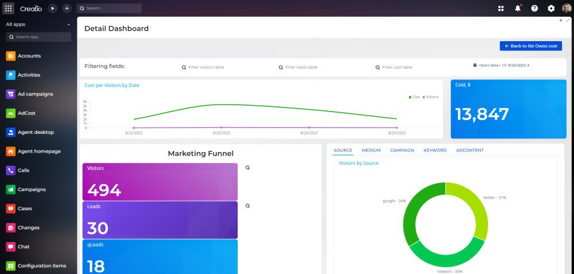Viewport: 574px width, 274px height.
Task: Switch to the MEDIUM tab
Action: [371, 150]
